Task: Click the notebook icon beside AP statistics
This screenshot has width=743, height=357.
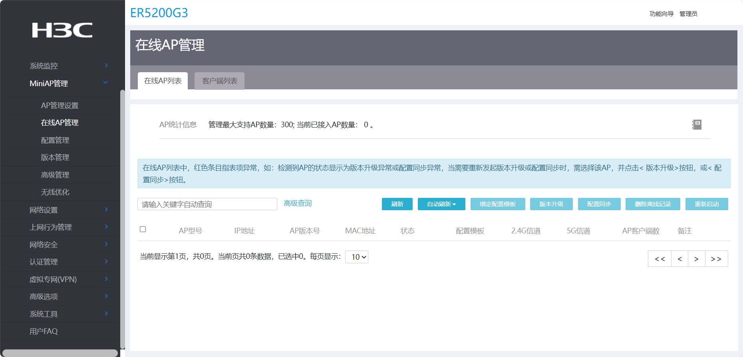Action: click(697, 125)
